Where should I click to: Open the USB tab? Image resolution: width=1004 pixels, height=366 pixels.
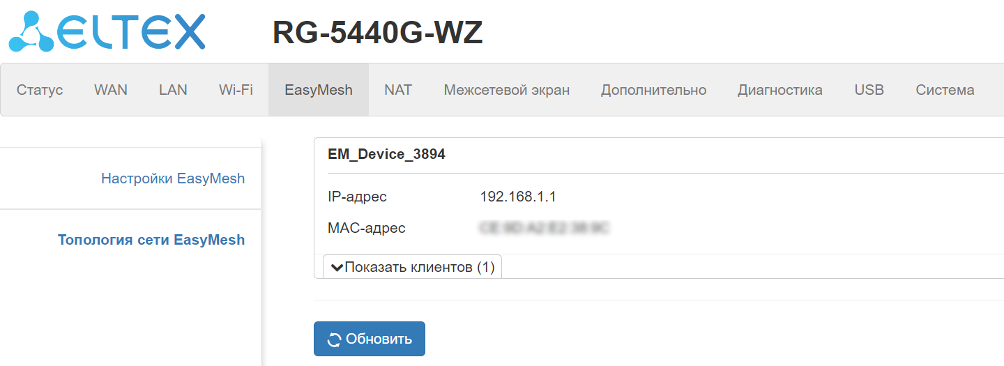click(869, 90)
